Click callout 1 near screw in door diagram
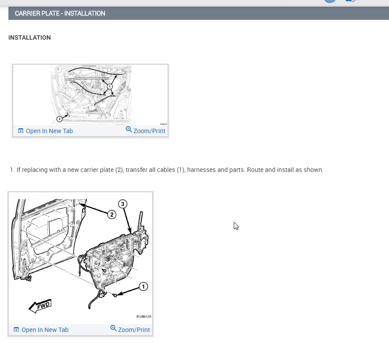 click(143, 287)
